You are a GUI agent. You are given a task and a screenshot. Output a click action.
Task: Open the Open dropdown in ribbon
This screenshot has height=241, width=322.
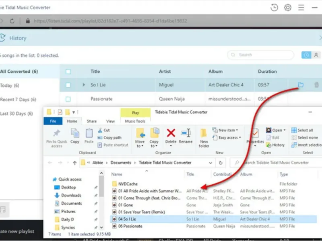[x=276, y=130]
